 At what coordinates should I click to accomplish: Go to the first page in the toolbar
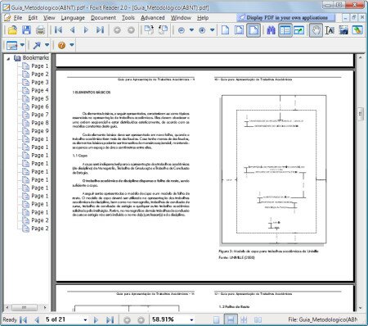58,30
